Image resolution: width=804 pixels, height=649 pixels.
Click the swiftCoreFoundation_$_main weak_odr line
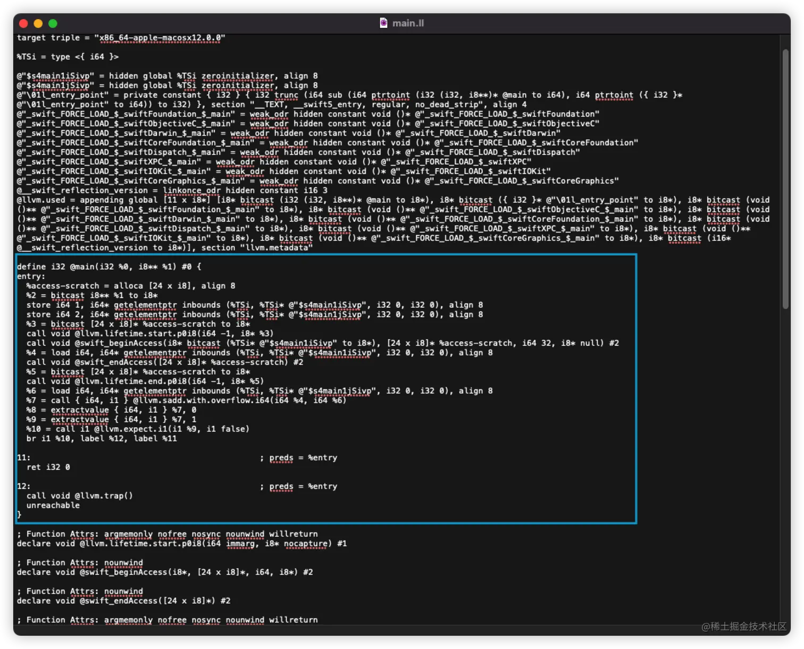pyautogui.click(x=327, y=143)
